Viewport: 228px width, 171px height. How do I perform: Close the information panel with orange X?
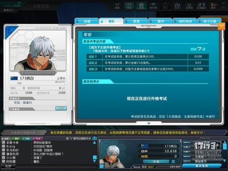click(221, 26)
